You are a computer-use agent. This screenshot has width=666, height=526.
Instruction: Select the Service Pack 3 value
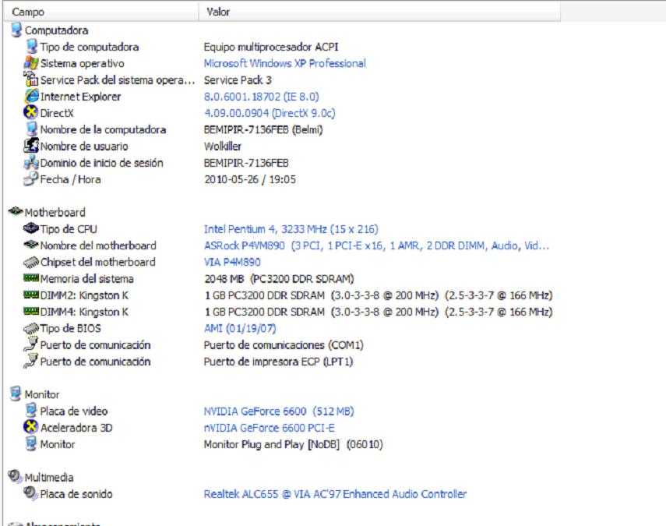click(x=238, y=80)
